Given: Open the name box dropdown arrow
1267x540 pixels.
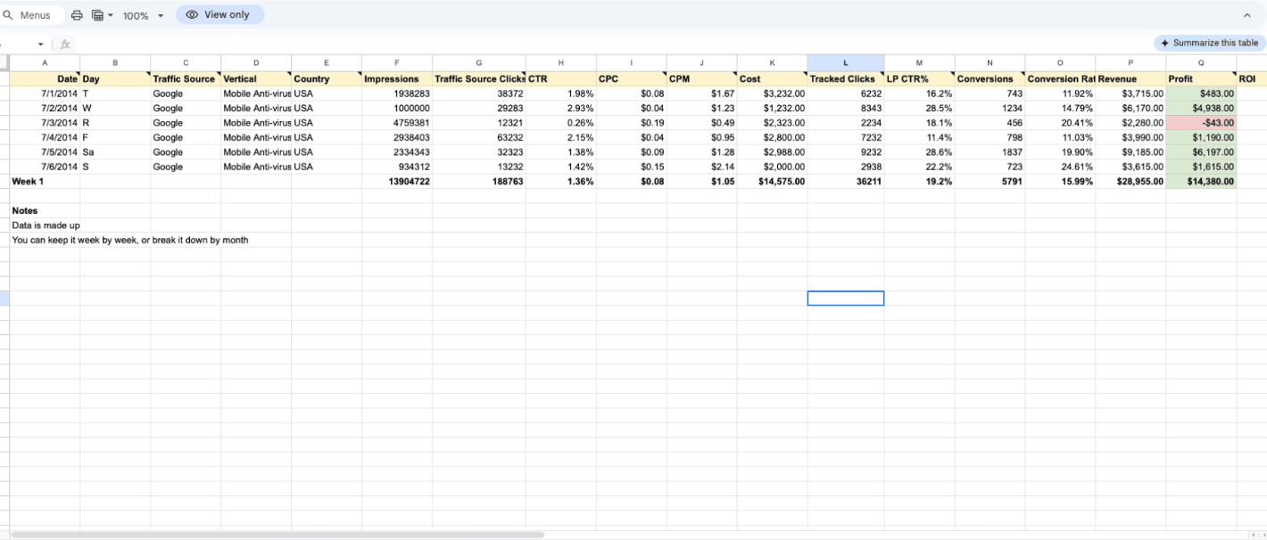Looking at the screenshot, I should point(40,44).
